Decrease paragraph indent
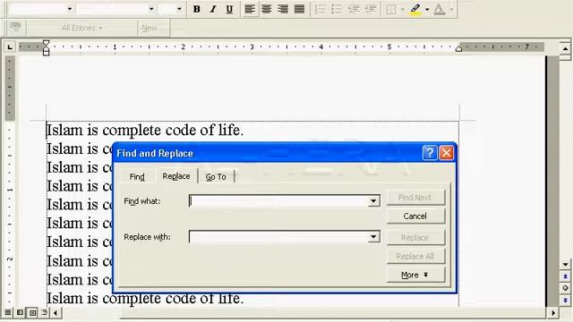The height and width of the screenshot is (322, 573). pos(354,9)
